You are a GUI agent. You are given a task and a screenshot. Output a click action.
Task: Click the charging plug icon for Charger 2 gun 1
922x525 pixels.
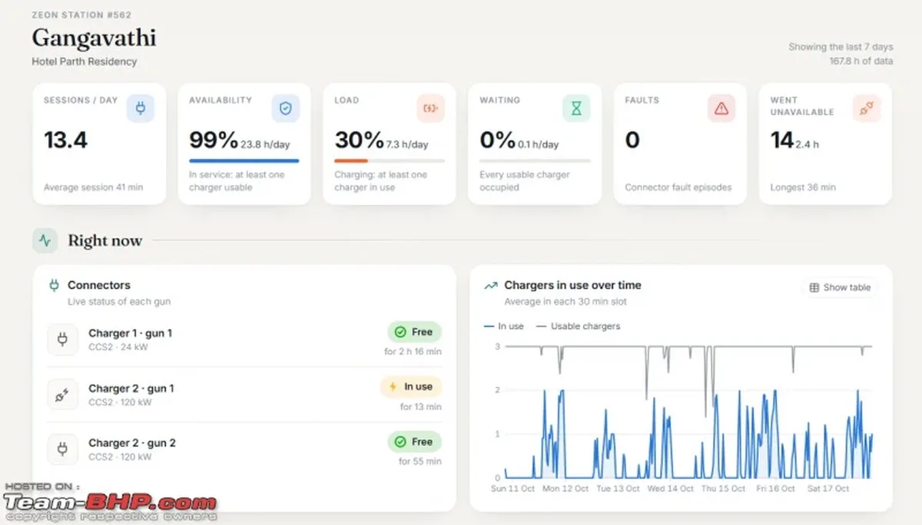62,395
